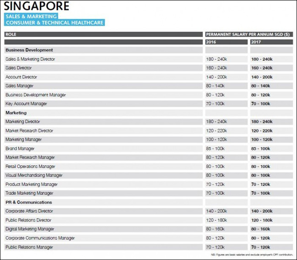
Task: Select 2017 salary for Marketing Manager
Action: point(262,139)
